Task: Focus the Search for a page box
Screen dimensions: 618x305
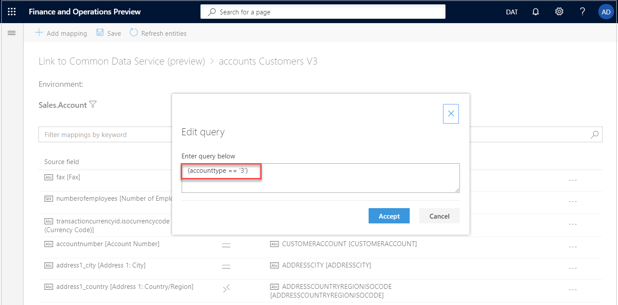Action: pyautogui.click(x=323, y=12)
